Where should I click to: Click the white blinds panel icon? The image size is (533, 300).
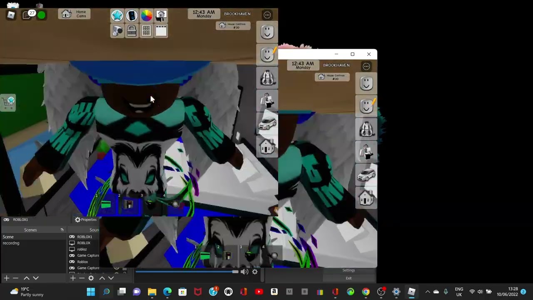(x=161, y=31)
